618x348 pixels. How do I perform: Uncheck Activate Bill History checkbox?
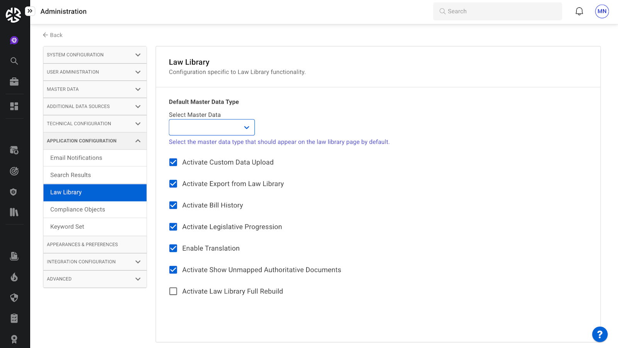coord(173,205)
